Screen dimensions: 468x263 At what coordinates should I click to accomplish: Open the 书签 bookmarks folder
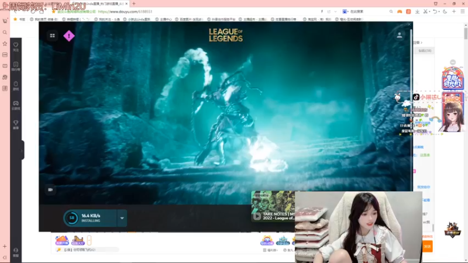[20, 19]
